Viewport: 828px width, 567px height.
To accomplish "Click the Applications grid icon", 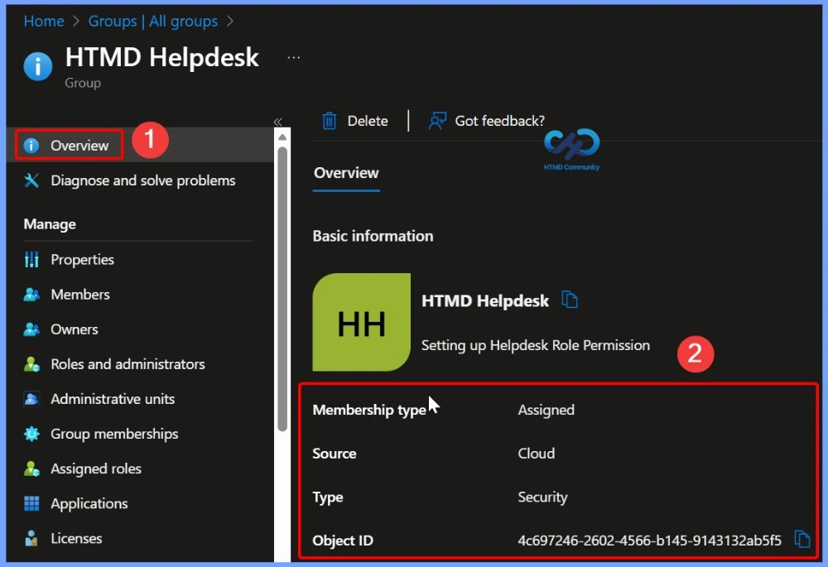I will 32,503.
